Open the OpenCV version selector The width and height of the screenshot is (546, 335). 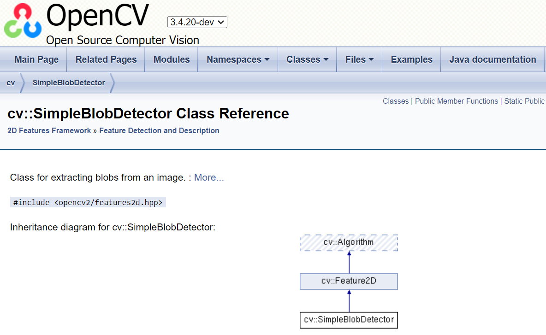(x=197, y=22)
